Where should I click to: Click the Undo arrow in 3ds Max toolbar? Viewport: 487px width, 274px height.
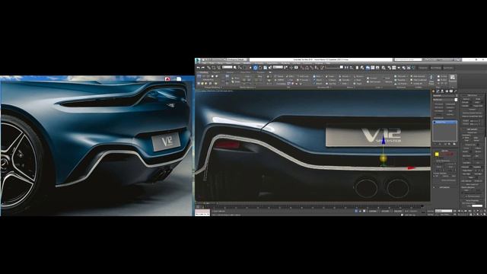click(198, 68)
